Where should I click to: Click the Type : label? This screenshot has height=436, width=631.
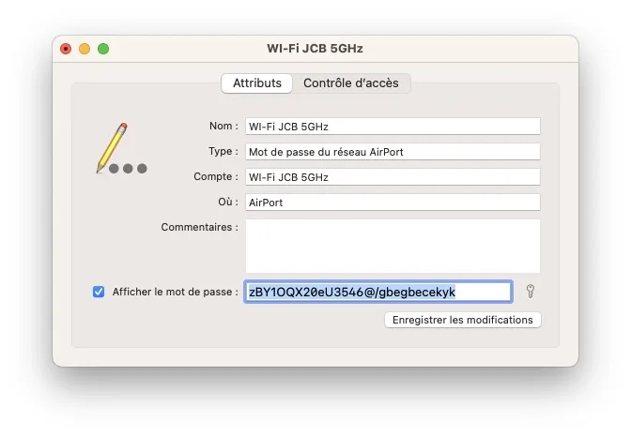coord(223,152)
